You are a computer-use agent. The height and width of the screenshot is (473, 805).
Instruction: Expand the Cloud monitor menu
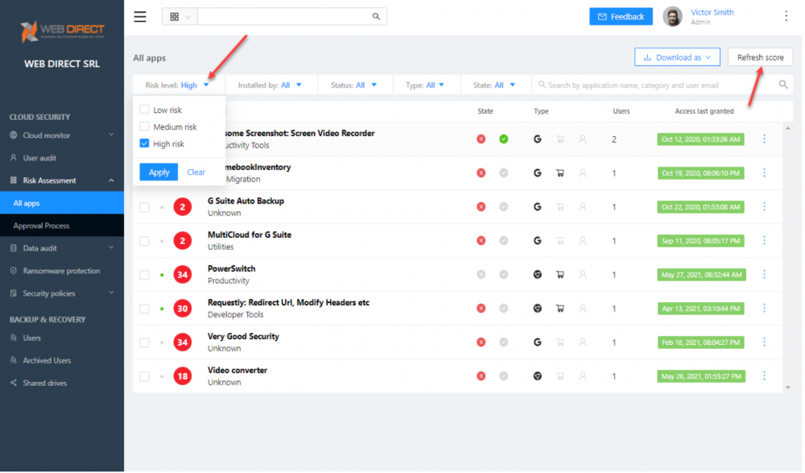(62, 135)
